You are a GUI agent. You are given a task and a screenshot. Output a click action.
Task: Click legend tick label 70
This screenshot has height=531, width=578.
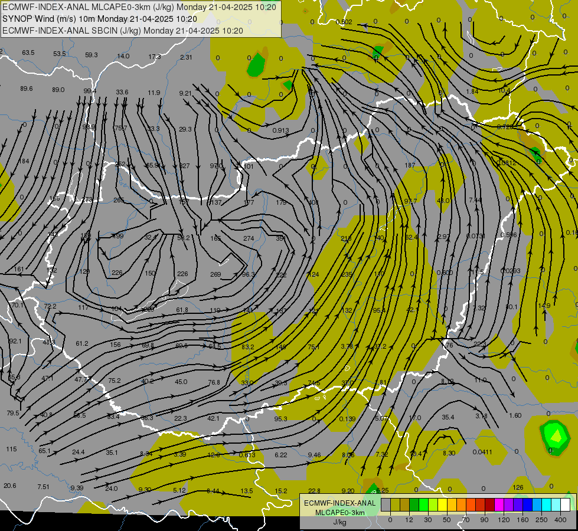466,520
